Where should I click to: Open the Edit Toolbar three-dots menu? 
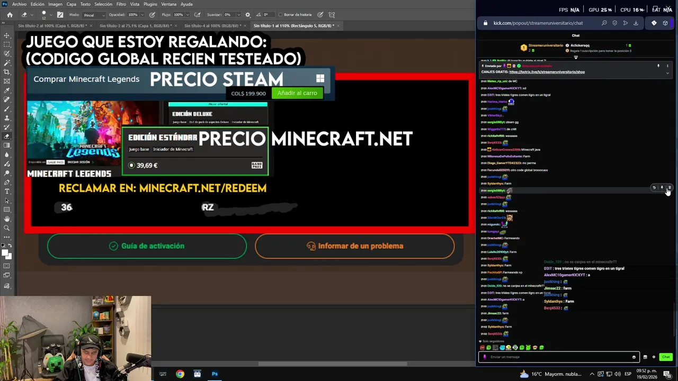click(x=7, y=237)
